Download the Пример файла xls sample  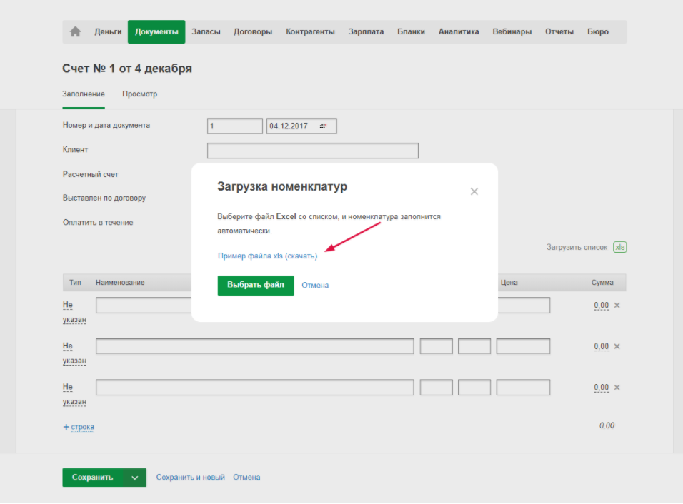click(267, 256)
